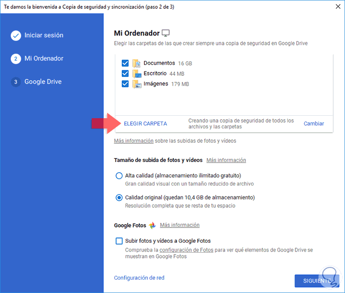345x293 pixels.
Task: Click 'Elegir las carpetas' subtitle text
Action: pyautogui.click(x=211, y=43)
